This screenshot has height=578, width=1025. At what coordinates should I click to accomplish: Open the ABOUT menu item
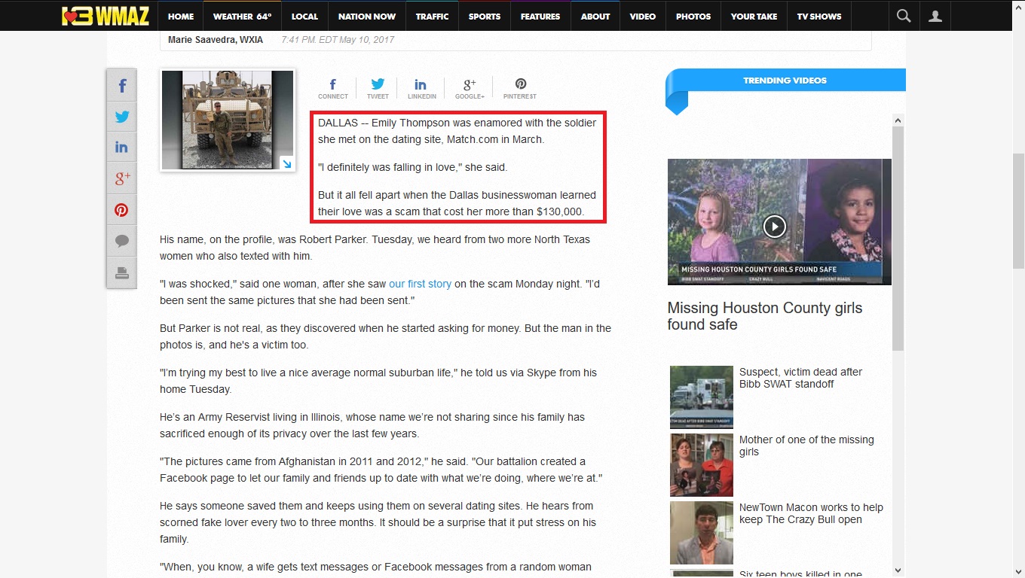click(595, 16)
